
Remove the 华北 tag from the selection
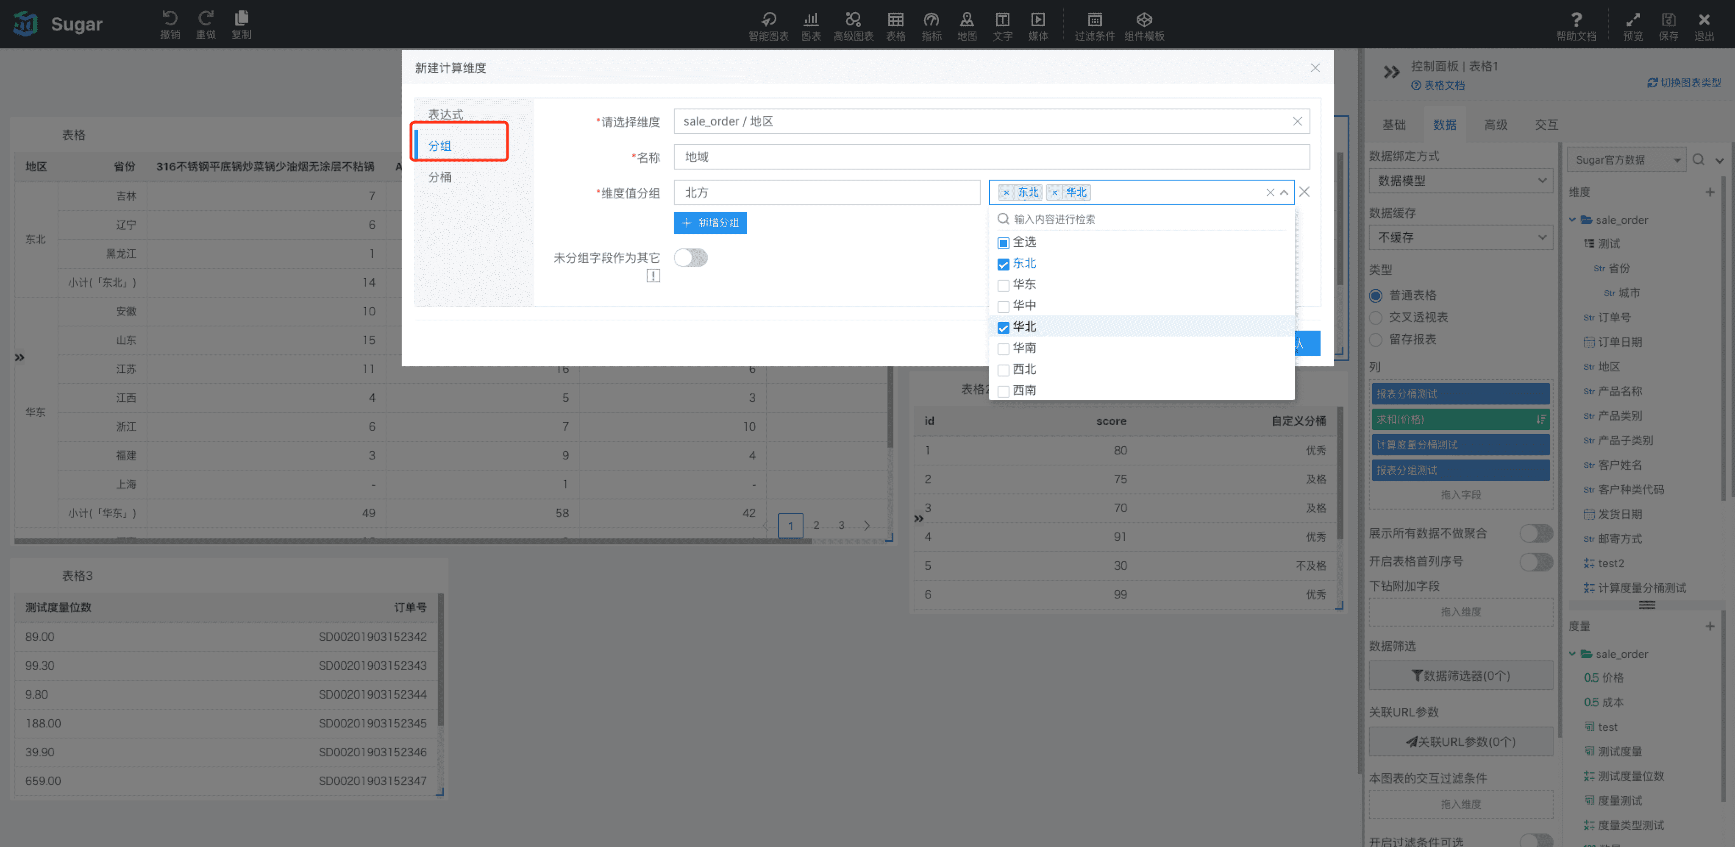1055,193
